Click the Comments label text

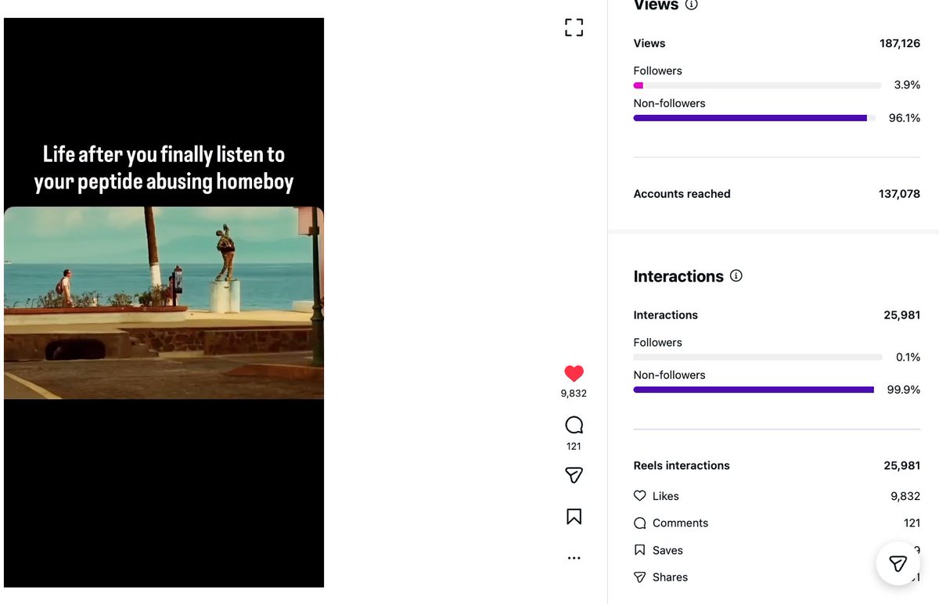tap(680, 523)
